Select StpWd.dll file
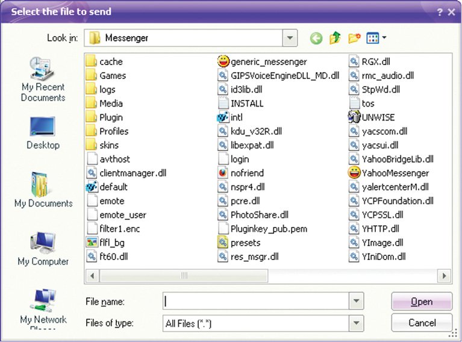This screenshot has width=462, height=342. click(x=375, y=89)
